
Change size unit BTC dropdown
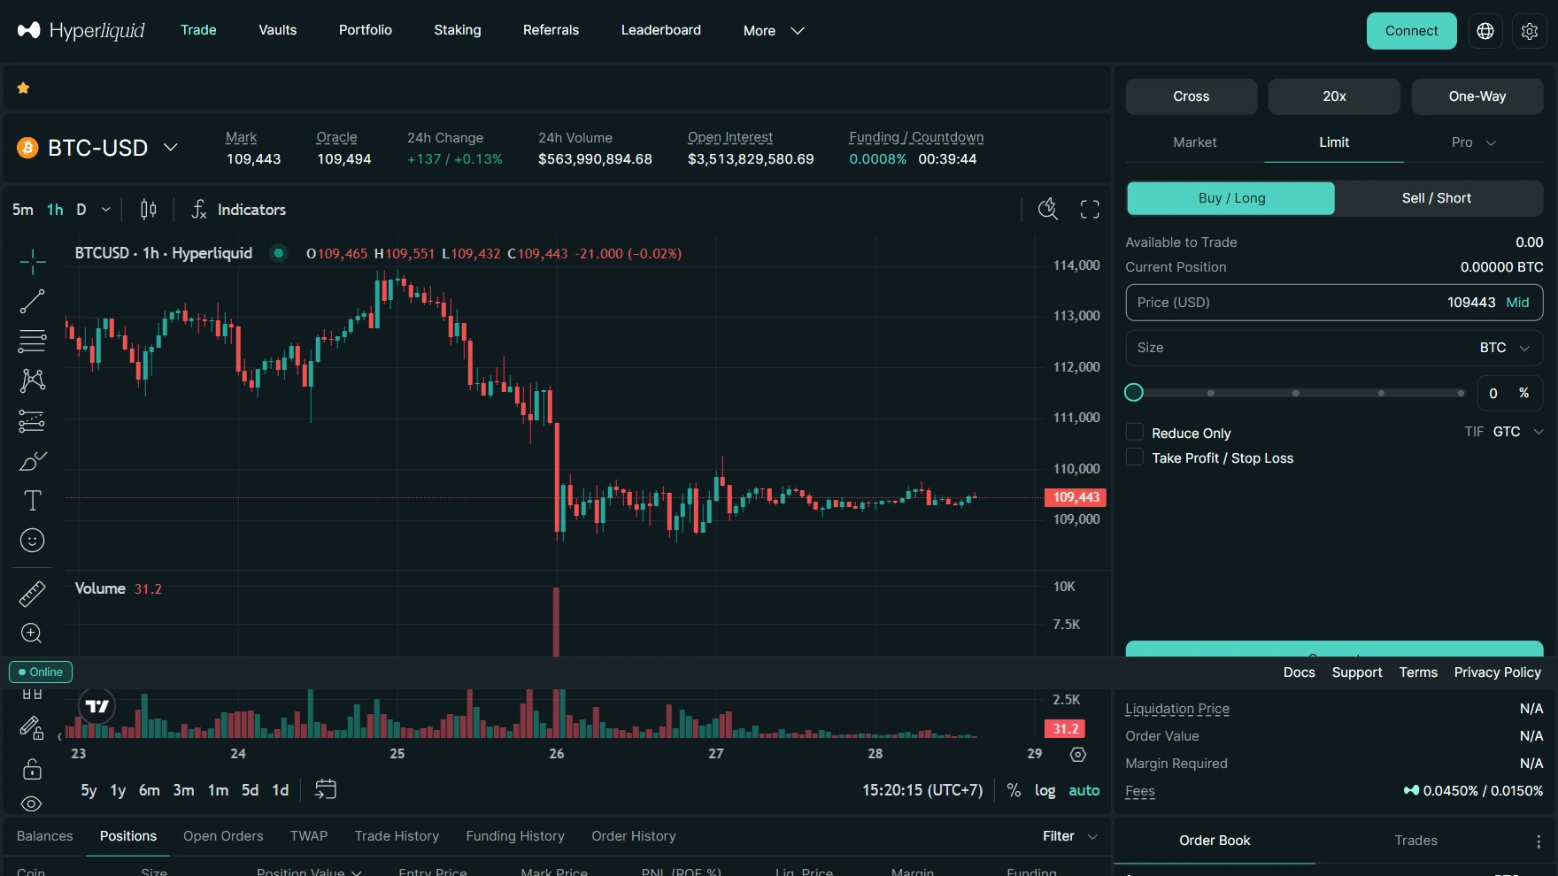pyautogui.click(x=1505, y=348)
